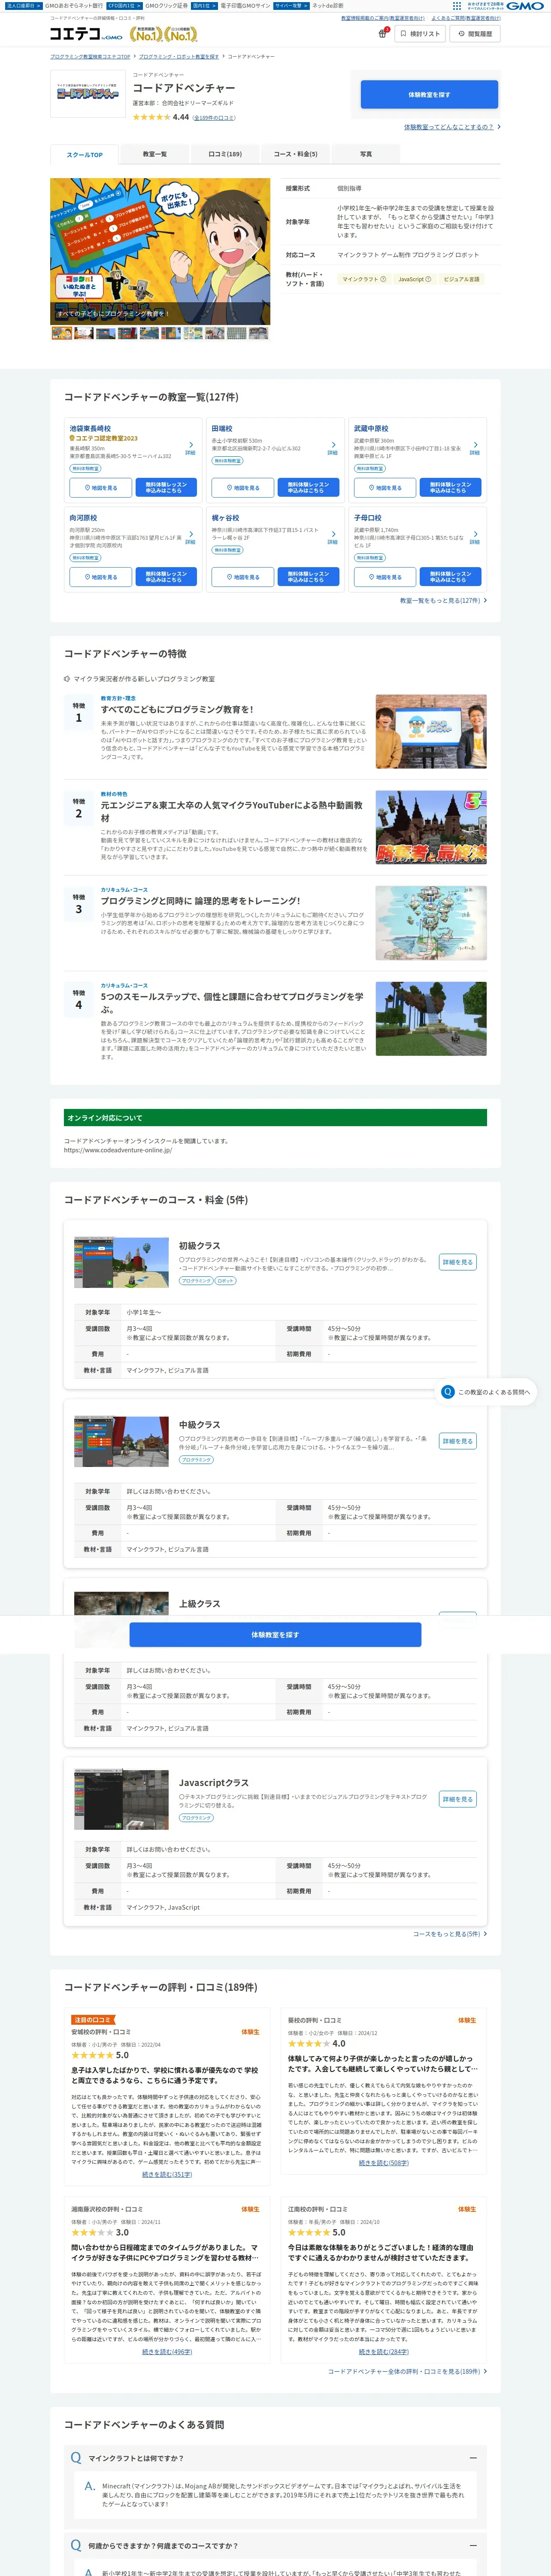Viewport: 551px width, 2576px height.
Task: Click the GMO logo in top bar
Action: [x=524, y=6]
